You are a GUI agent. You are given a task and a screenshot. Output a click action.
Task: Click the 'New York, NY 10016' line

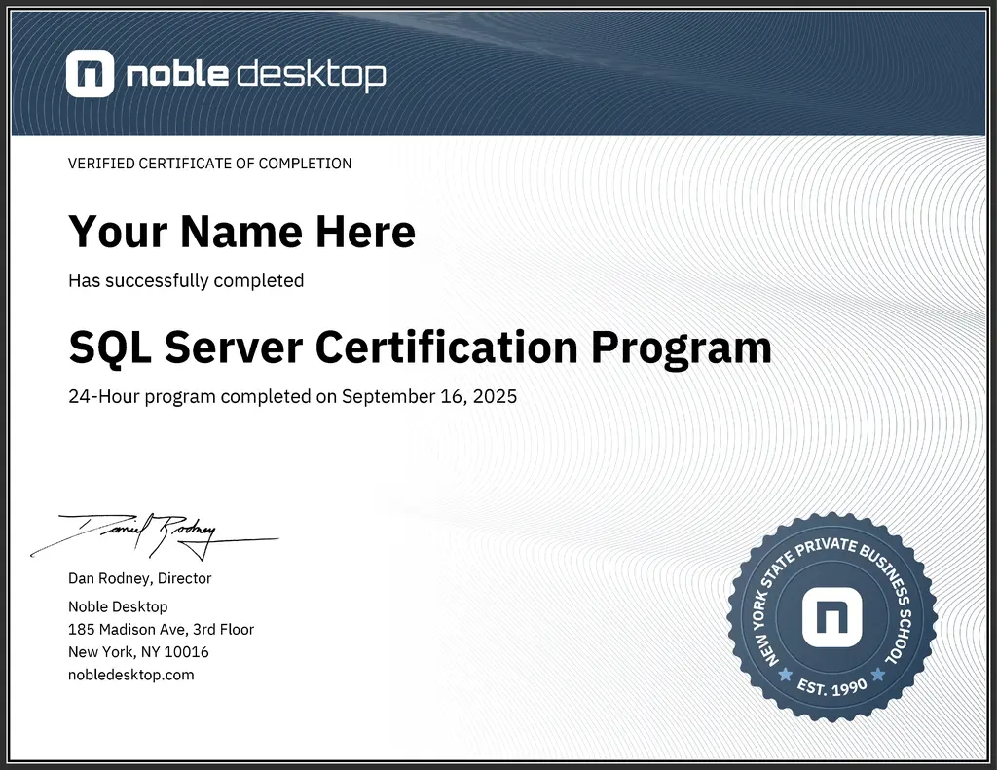click(137, 651)
